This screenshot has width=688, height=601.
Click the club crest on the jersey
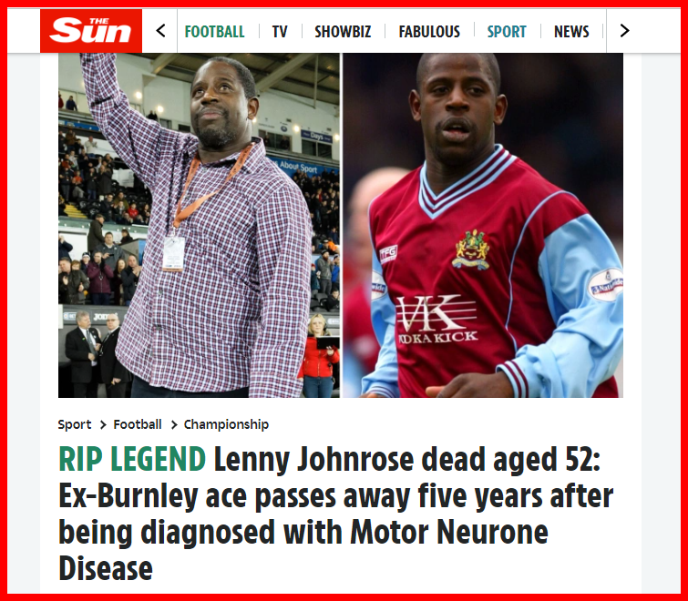(472, 250)
